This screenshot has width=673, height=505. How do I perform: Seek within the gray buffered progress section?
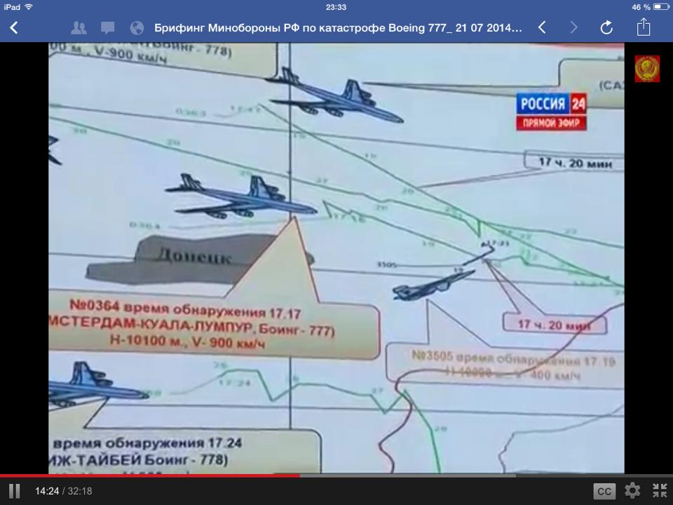407,476
